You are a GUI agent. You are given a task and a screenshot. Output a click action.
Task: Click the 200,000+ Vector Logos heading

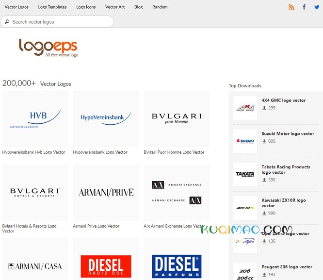click(x=37, y=83)
